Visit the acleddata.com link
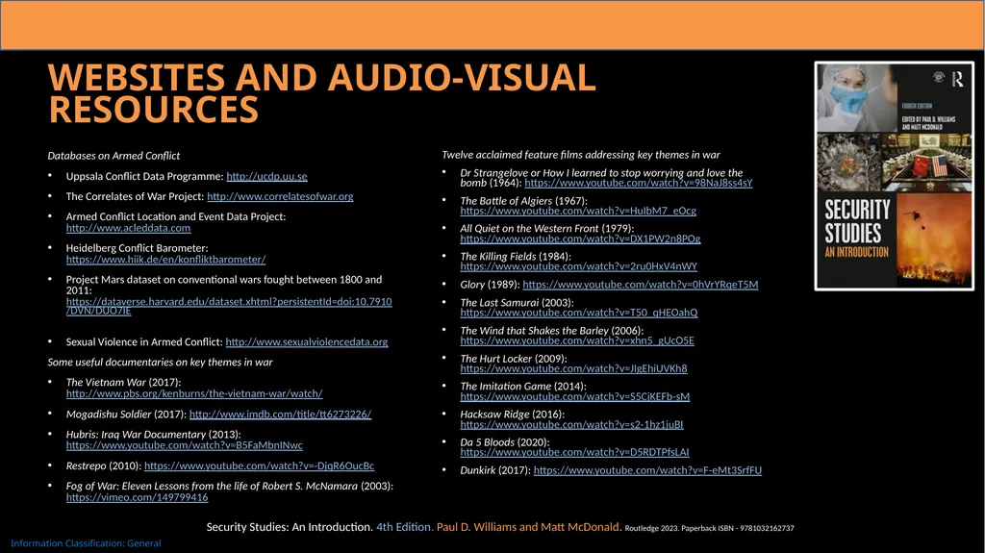 pos(128,228)
